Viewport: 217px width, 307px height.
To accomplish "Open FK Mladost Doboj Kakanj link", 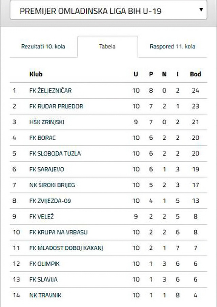I will click(x=66, y=248).
